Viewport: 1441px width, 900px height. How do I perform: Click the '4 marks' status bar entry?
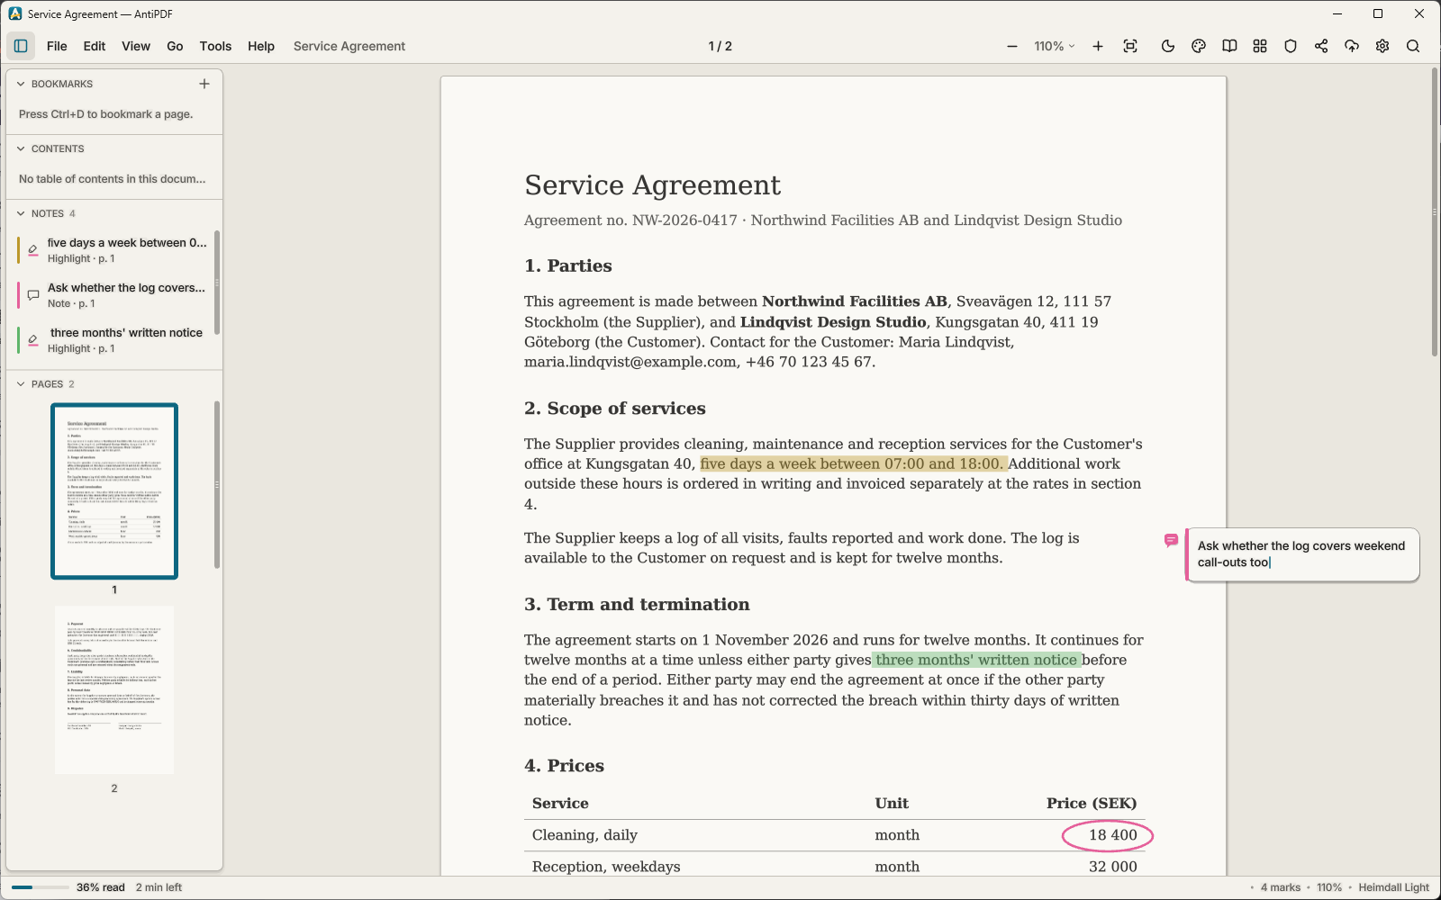1280,887
